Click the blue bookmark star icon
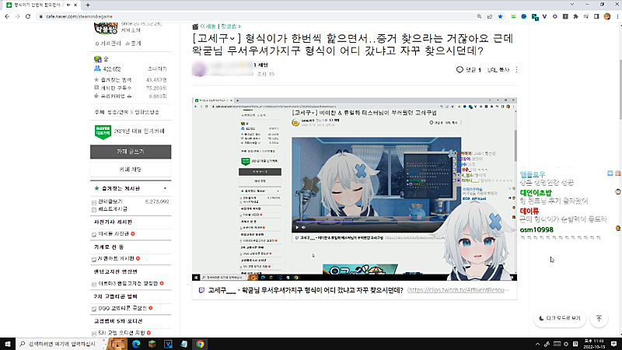The image size is (622, 350). 500,16
